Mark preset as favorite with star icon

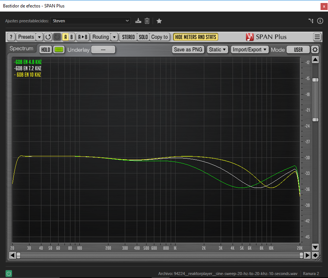click(159, 21)
